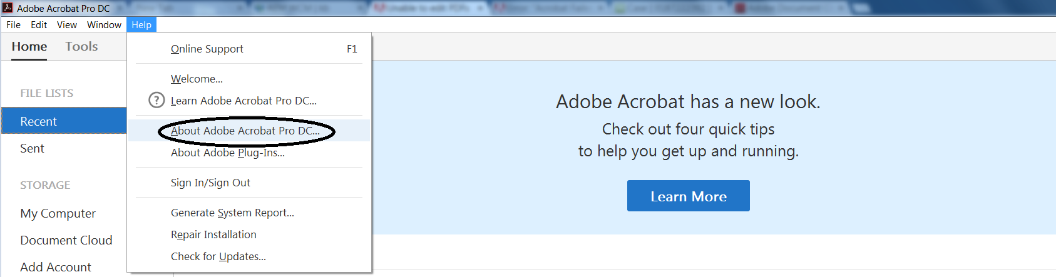Open the File menu

tap(13, 25)
